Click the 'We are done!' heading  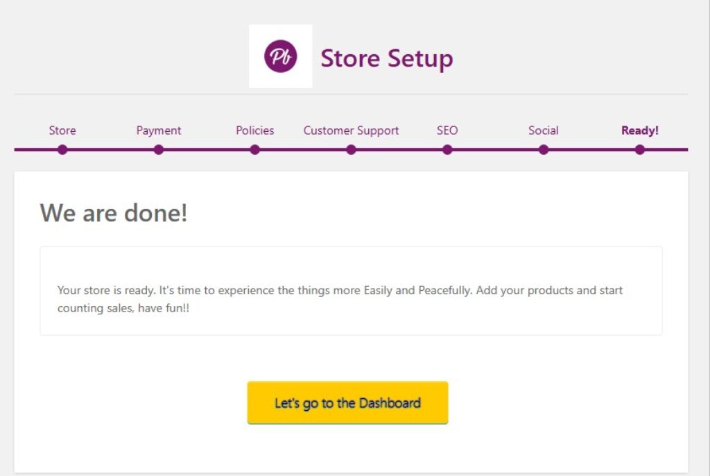tap(114, 212)
